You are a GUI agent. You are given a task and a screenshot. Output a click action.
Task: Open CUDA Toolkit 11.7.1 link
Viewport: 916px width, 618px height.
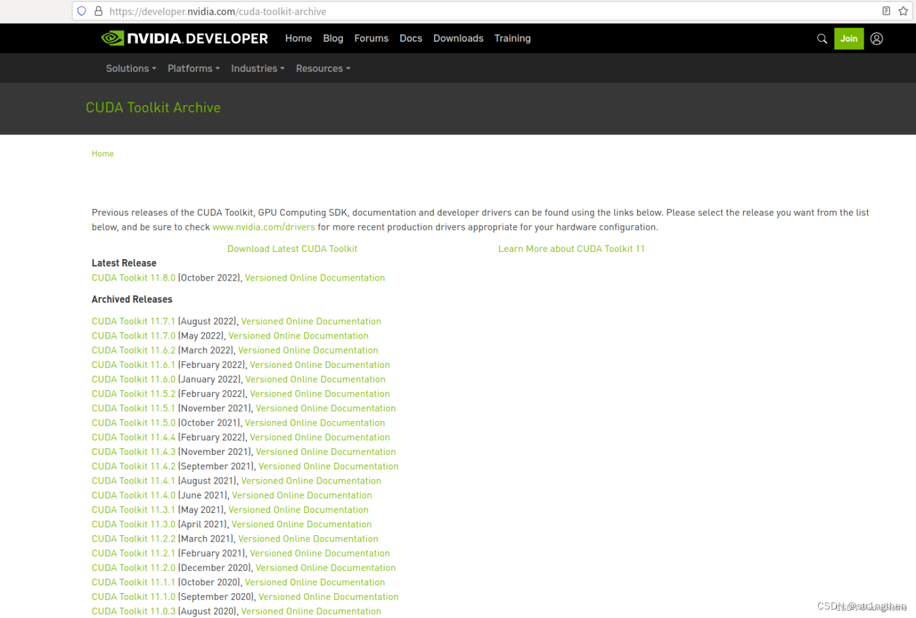click(134, 322)
